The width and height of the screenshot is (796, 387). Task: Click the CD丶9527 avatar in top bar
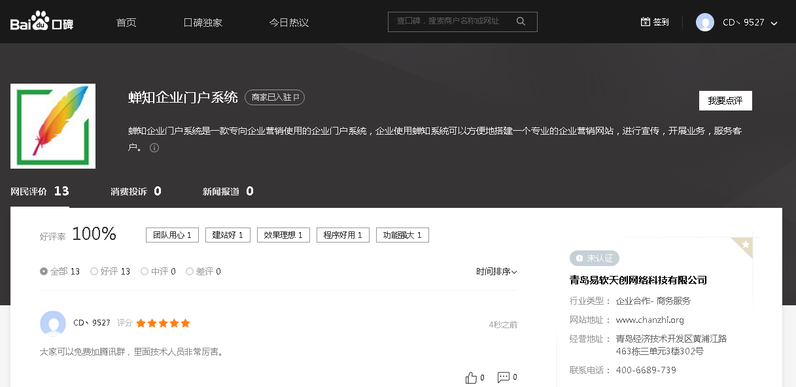[705, 22]
